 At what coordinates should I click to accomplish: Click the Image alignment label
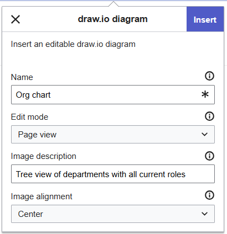(x=42, y=196)
